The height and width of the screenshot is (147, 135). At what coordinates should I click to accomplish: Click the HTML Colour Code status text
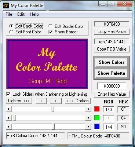[x=98, y=136]
